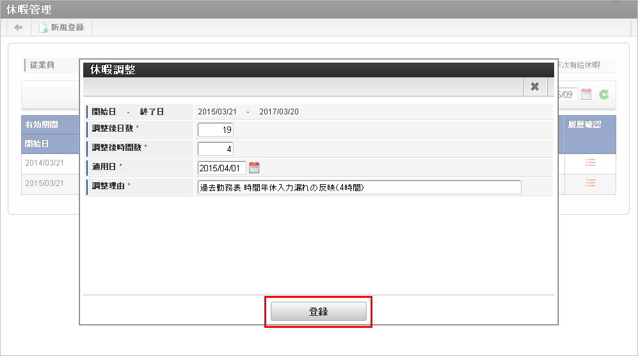Image resolution: width=638 pixels, height=356 pixels.
Task: Click the dialog end date 2017/03/20
Action: [279, 111]
